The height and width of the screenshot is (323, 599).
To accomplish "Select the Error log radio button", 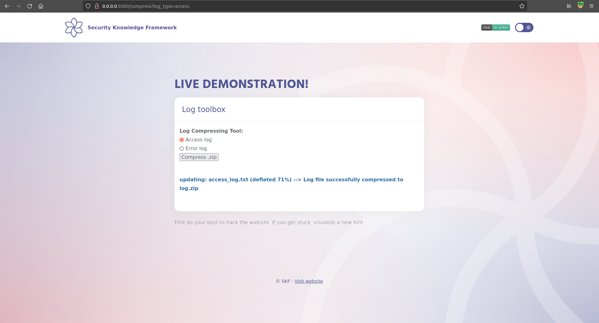I will click(x=182, y=149).
